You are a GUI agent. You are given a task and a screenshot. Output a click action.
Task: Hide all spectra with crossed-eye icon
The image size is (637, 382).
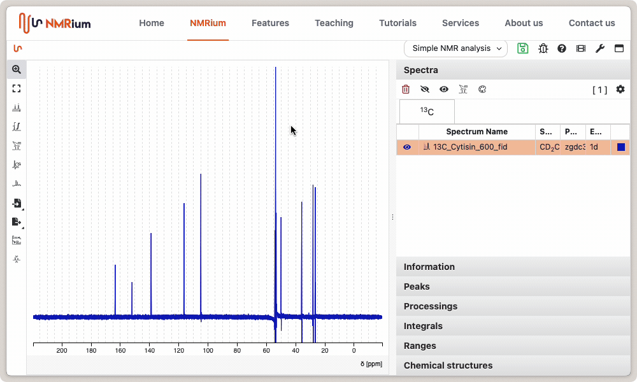(425, 90)
